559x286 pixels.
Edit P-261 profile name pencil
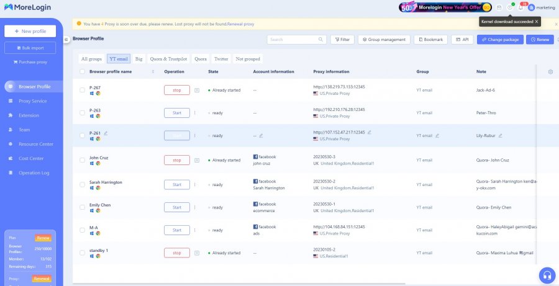pyautogui.click(x=106, y=133)
